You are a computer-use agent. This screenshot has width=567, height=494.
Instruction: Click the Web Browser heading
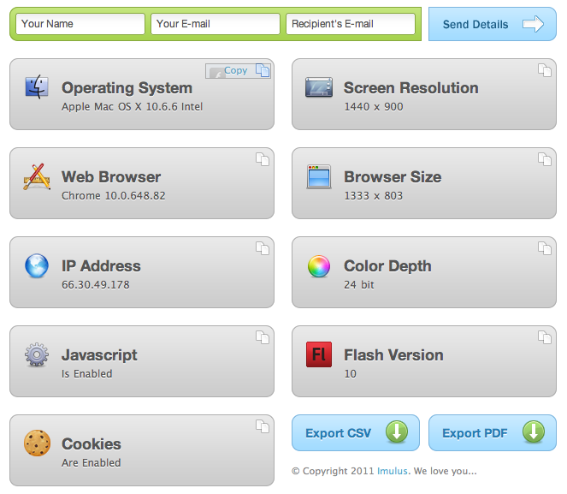coord(111,177)
